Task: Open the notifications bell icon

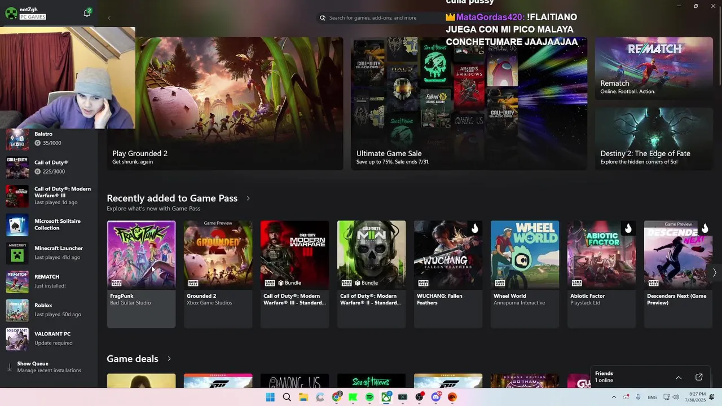Action: click(87, 13)
